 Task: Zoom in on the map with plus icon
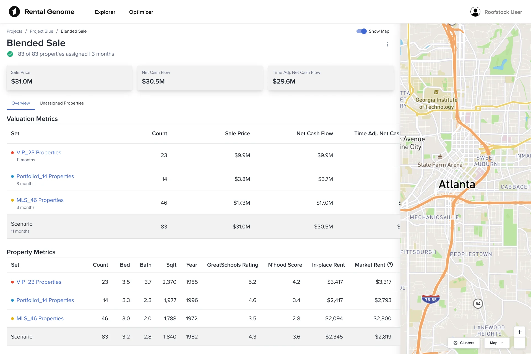tap(520, 332)
